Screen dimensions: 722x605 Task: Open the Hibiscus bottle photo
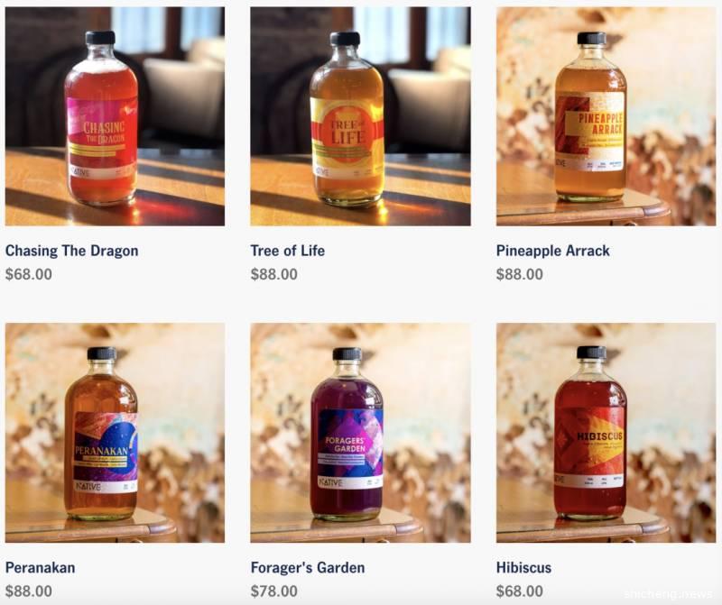[606, 433]
